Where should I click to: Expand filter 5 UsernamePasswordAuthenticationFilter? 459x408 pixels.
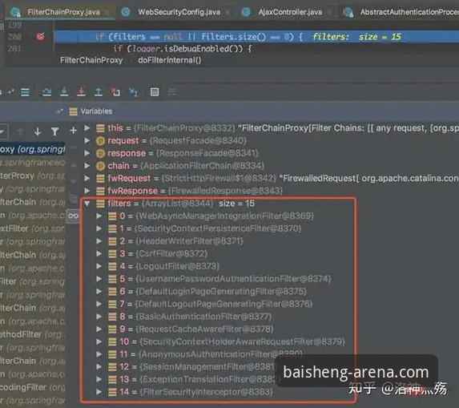pyautogui.click(x=99, y=278)
